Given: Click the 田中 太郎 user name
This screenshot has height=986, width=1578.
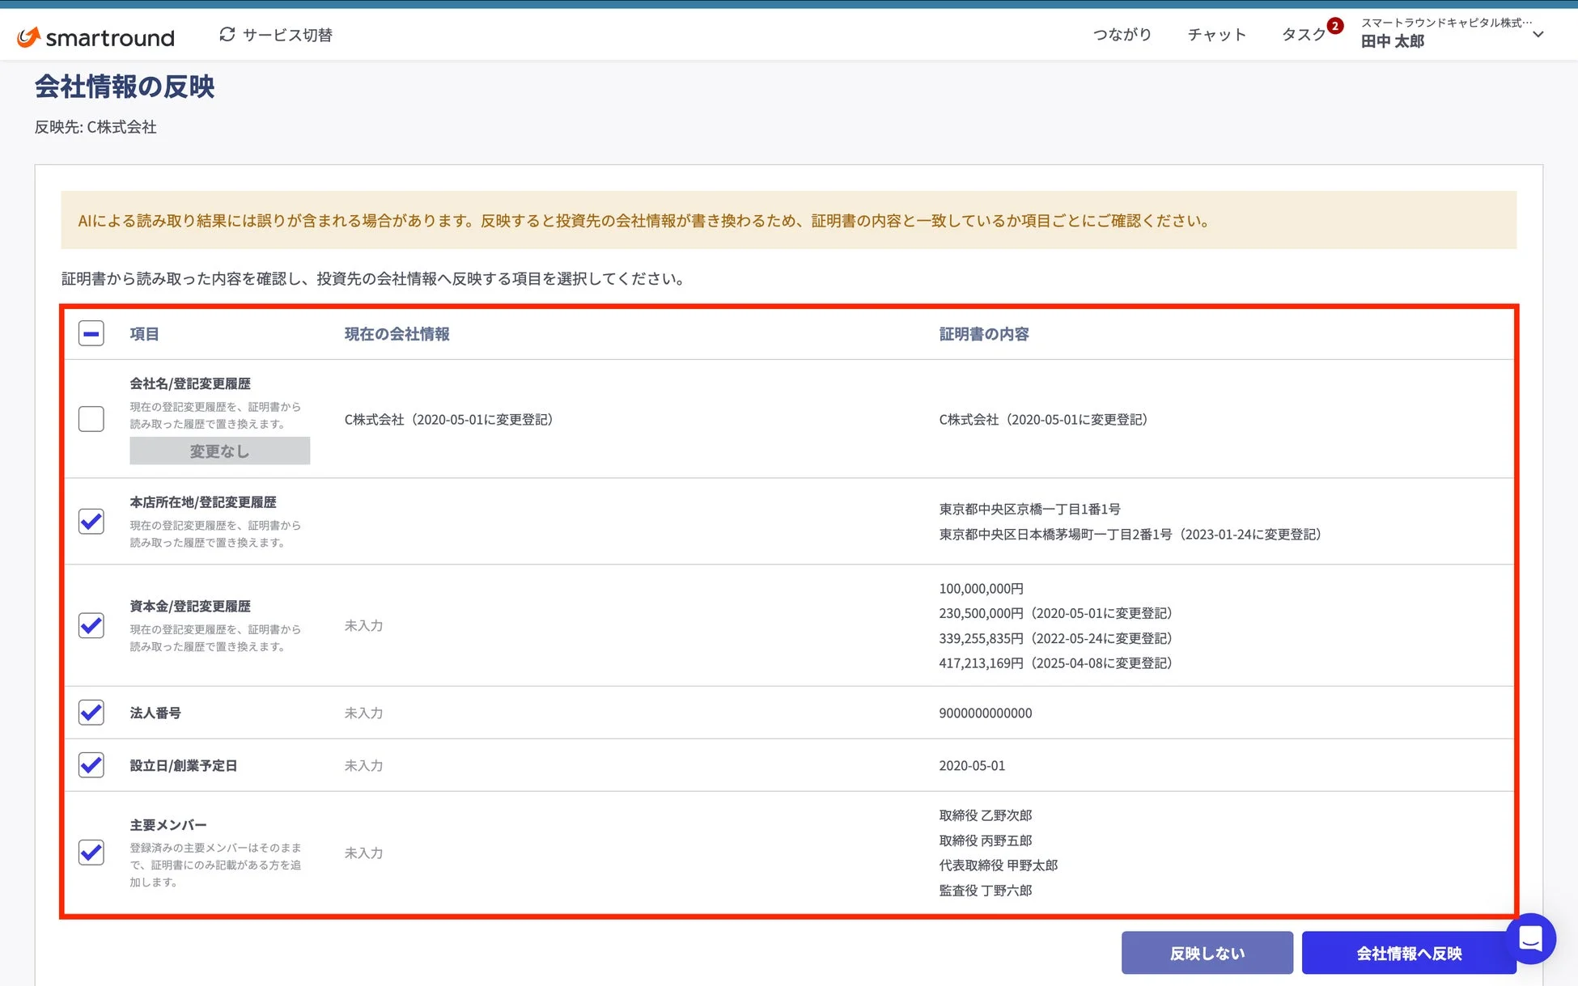Looking at the screenshot, I should point(1392,41).
